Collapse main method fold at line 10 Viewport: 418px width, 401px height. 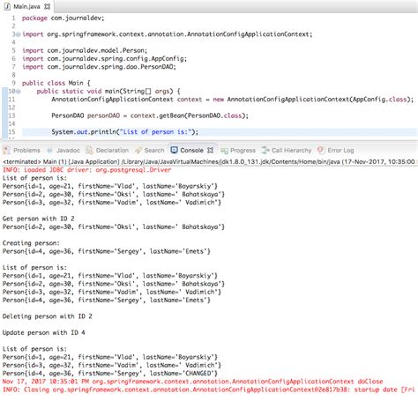pos(19,92)
